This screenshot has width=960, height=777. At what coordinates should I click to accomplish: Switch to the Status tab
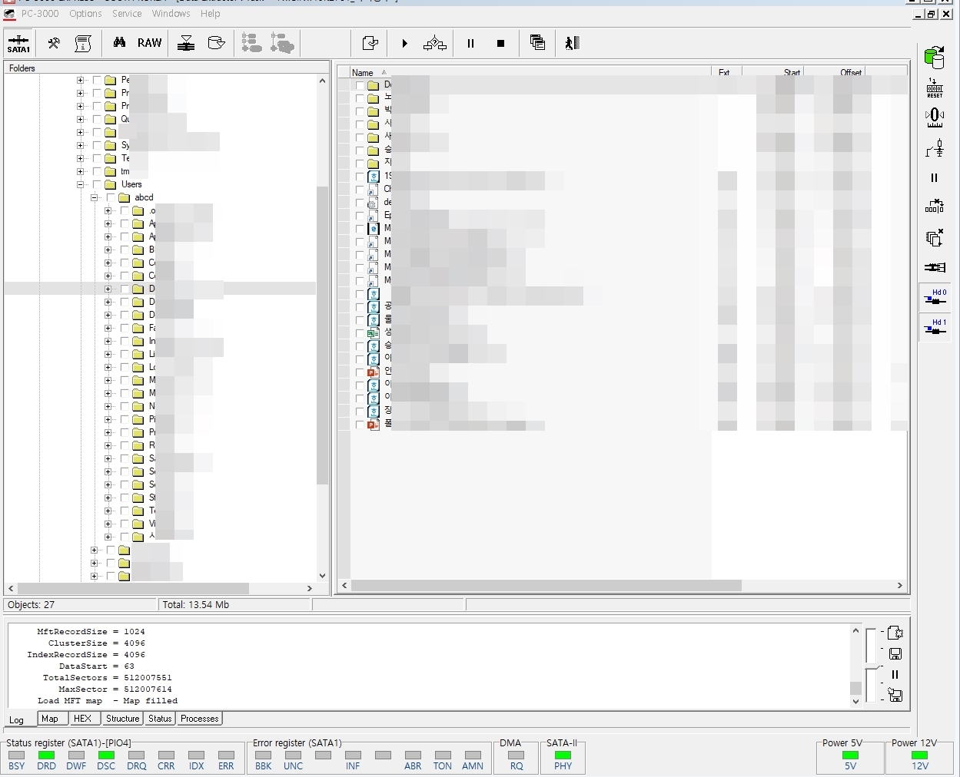pyautogui.click(x=160, y=719)
